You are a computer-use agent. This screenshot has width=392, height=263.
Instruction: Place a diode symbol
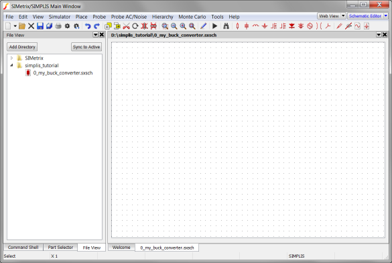pos(291,26)
